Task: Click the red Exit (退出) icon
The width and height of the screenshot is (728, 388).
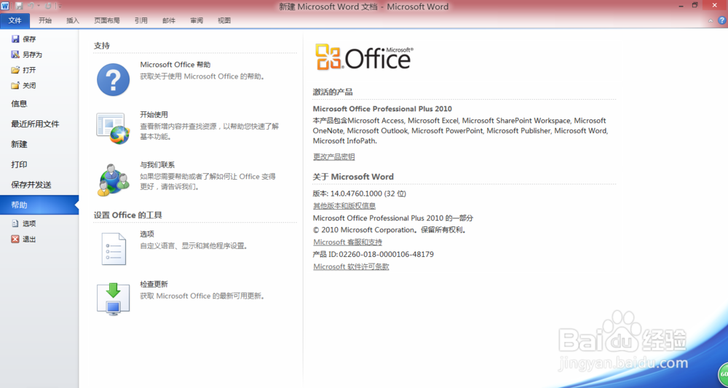Action: coord(15,239)
